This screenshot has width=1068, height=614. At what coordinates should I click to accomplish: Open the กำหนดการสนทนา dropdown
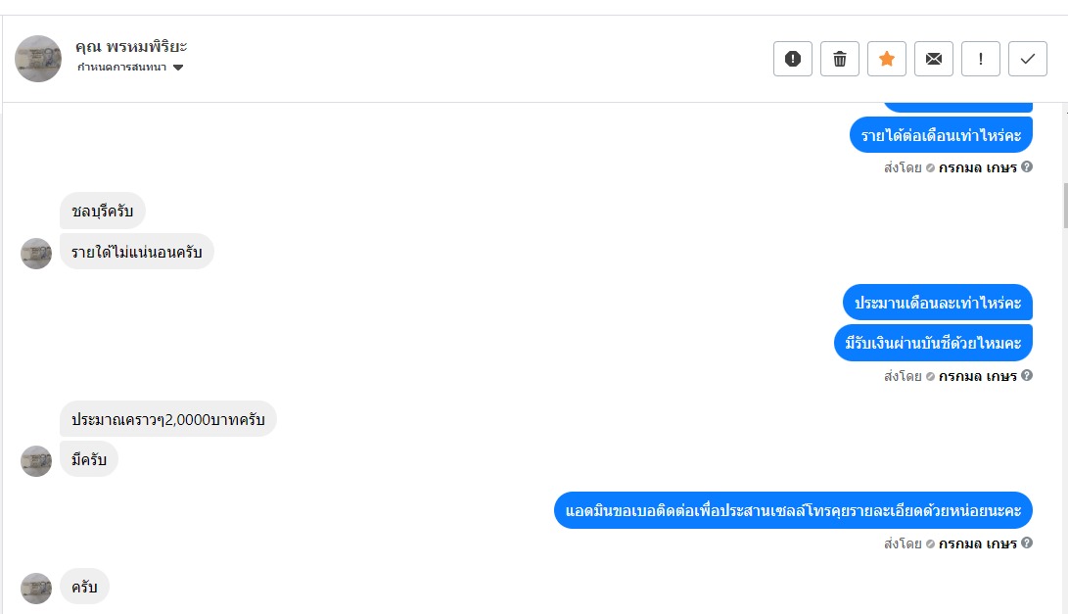coord(130,68)
